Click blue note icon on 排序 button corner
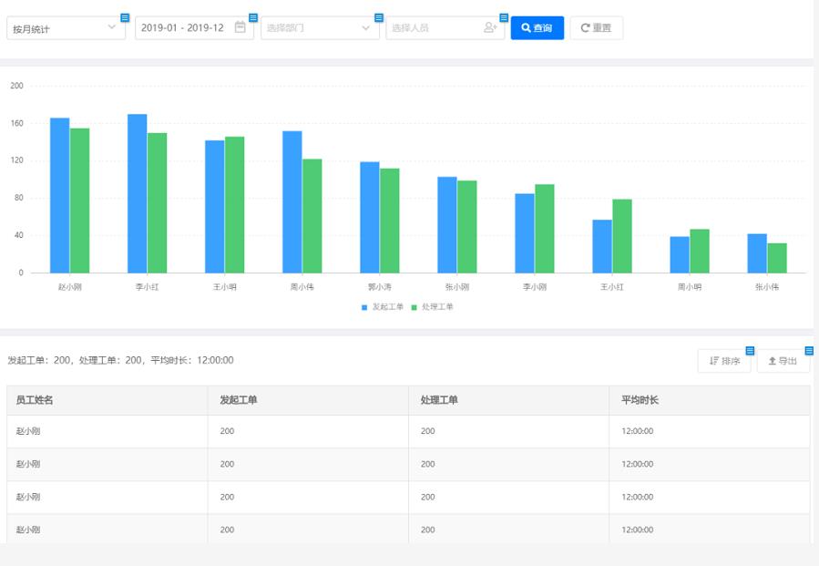 [x=750, y=351]
